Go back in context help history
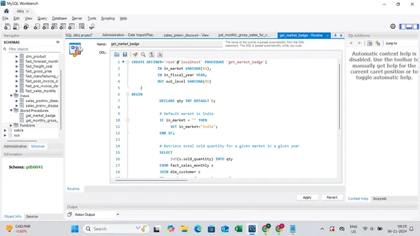420x236 pixels. click(x=351, y=43)
